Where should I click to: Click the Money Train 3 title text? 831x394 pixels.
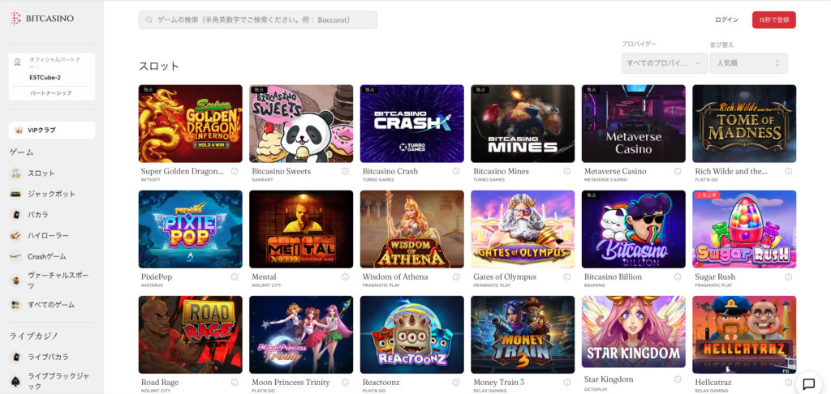[x=499, y=382]
